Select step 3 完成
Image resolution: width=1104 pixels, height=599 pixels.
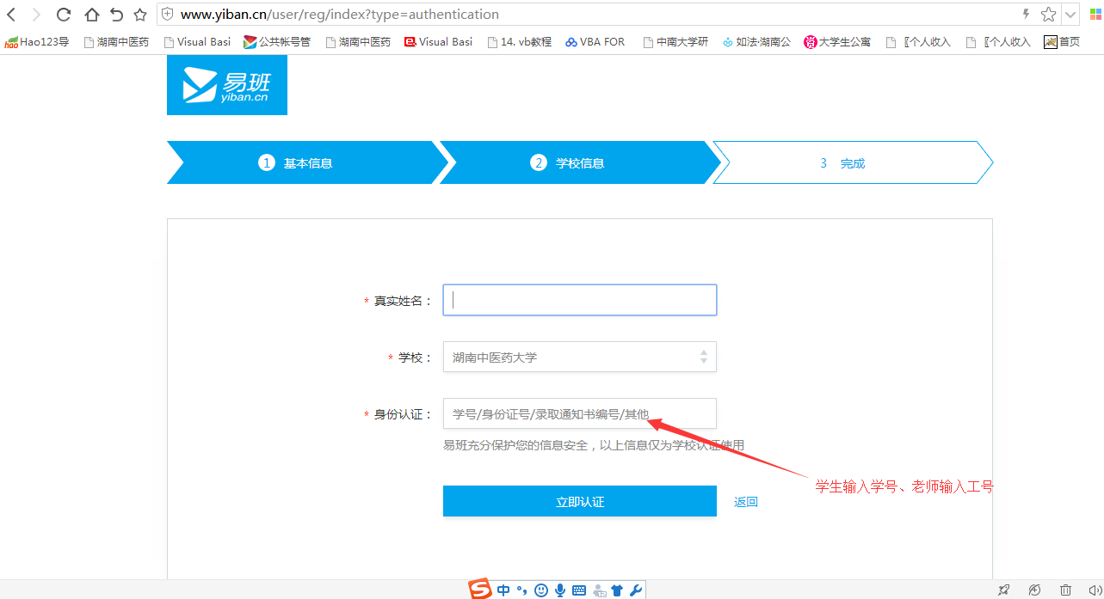tap(843, 163)
